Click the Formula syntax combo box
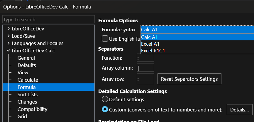Screen dimensions: 254x122 [197, 30]
